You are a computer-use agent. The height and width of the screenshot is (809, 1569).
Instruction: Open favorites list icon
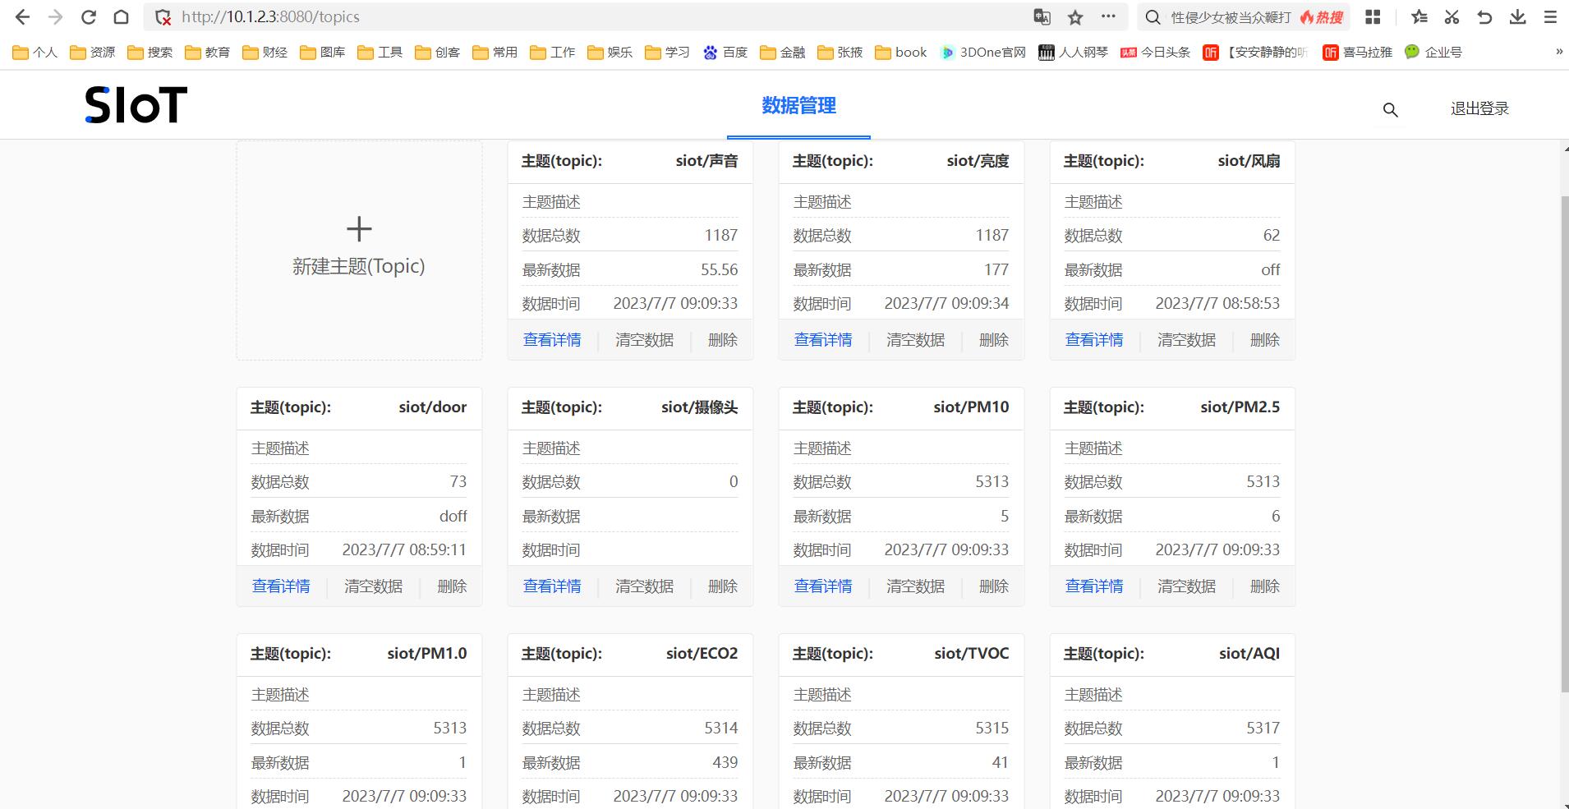click(x=1419, y=17)
